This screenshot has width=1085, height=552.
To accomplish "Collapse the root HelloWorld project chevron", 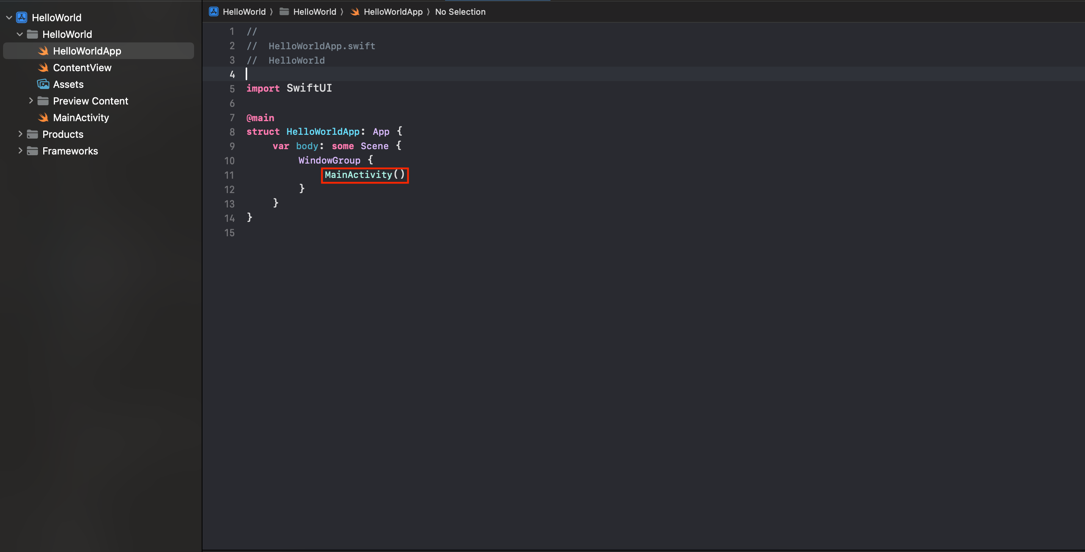I will [x=9, y=18].
